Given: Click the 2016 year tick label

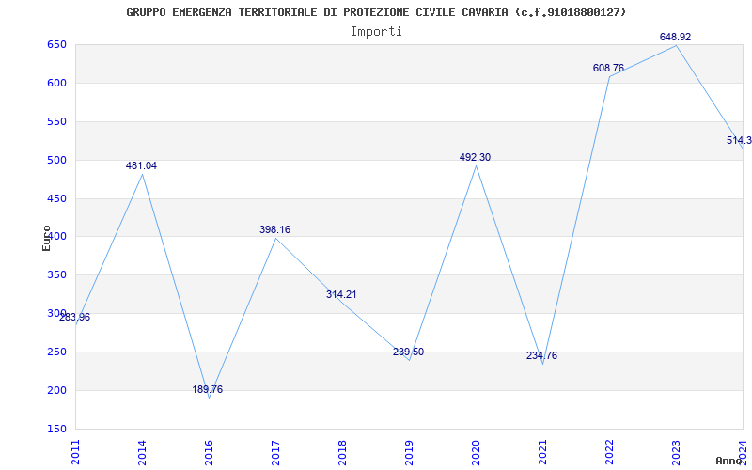Looking at the screenshot, I should (x=209, y=452).
